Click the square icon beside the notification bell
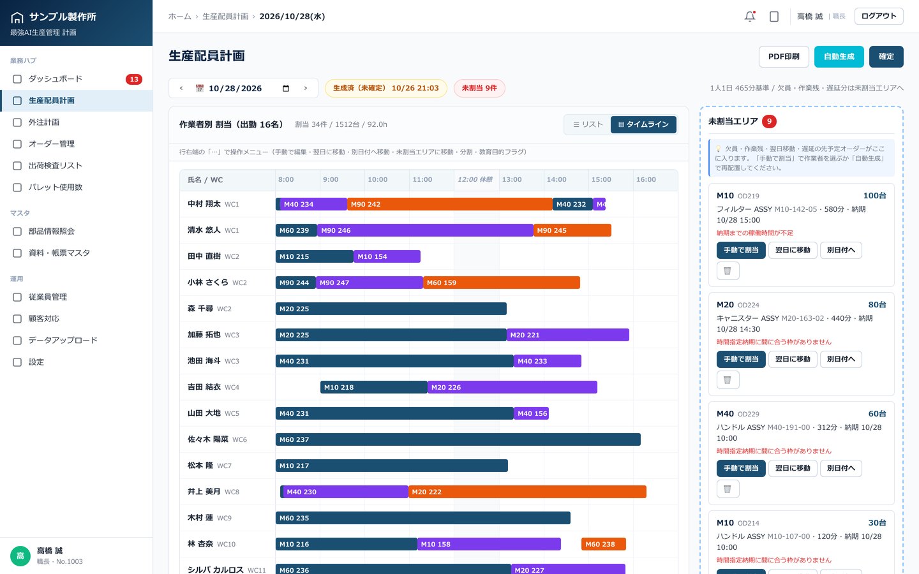 (774, 17)
